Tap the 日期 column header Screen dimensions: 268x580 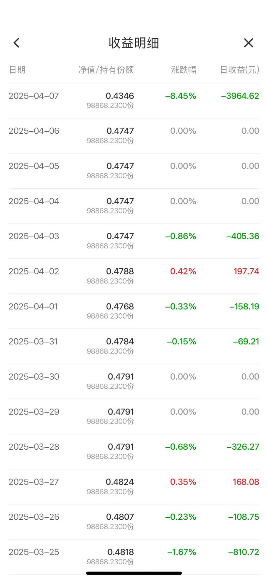[17, 70]
